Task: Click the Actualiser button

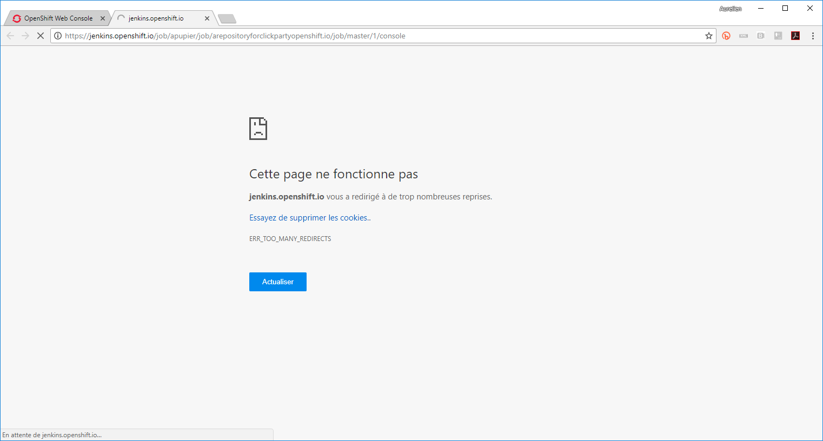Action: coord(277,282)
